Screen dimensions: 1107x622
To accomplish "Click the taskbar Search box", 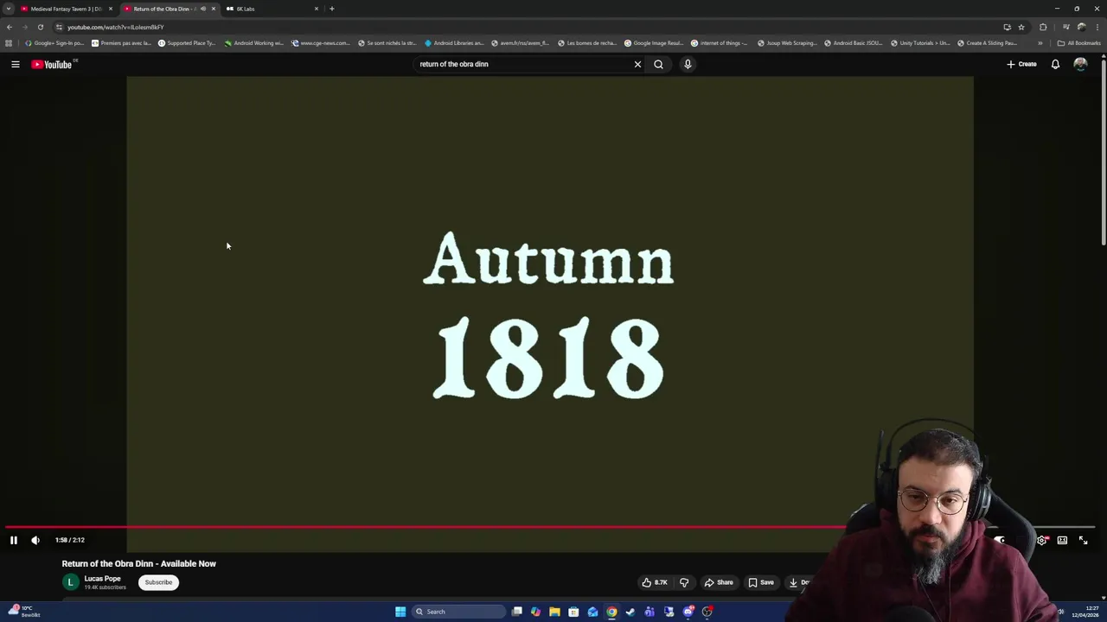I will point(459,612).
